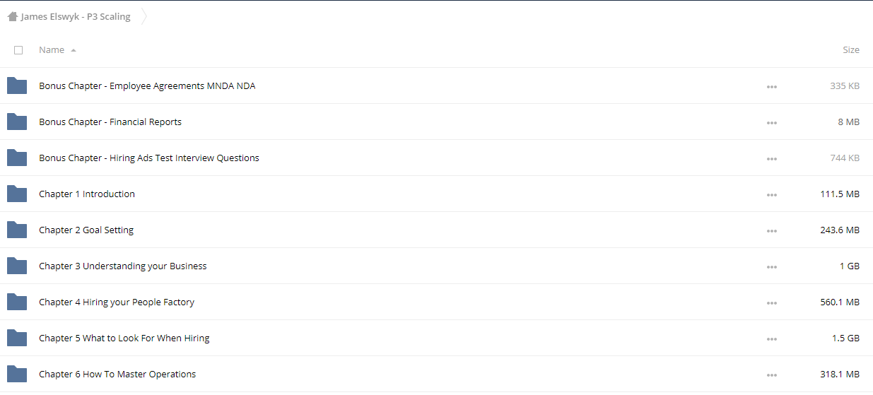Open three-dot menu for Chapter 5 row

point(771,339)
